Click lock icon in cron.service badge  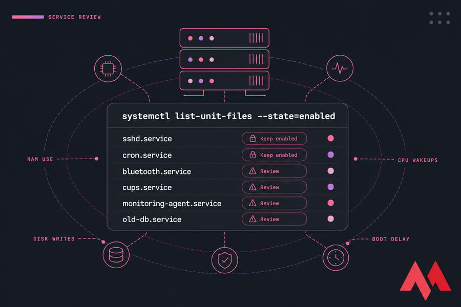(x=253, y=155)
